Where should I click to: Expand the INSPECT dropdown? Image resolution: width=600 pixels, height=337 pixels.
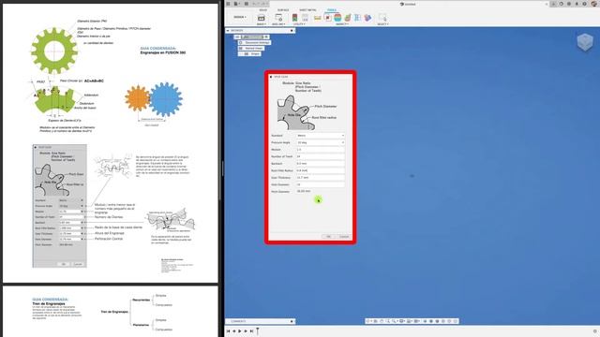pos(342,24)
